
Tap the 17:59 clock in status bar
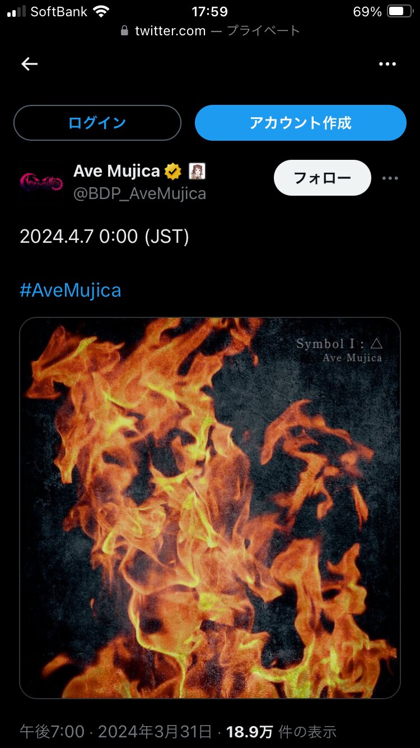click(210, 11)
